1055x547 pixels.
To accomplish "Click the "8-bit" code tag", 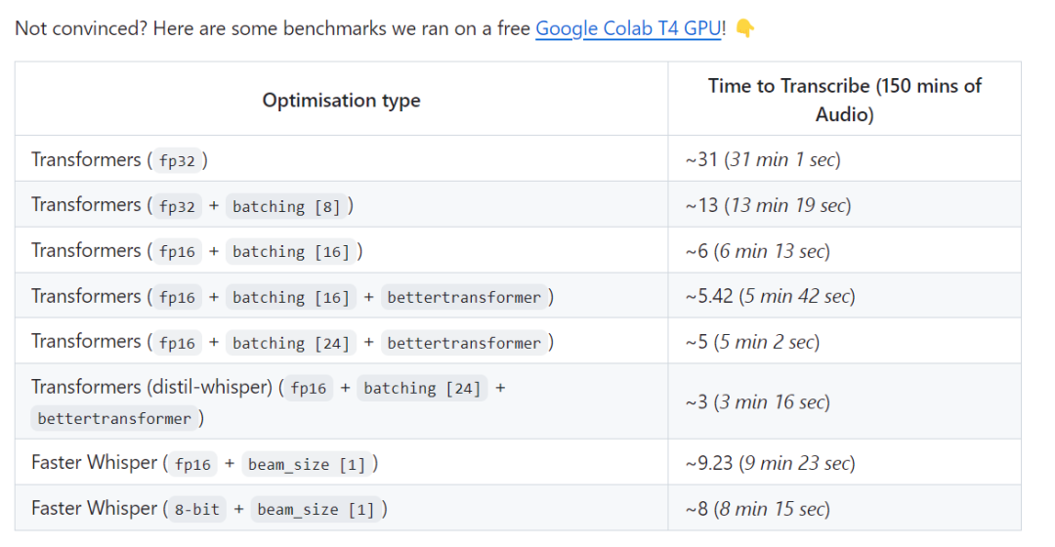I will pos(196,509).
